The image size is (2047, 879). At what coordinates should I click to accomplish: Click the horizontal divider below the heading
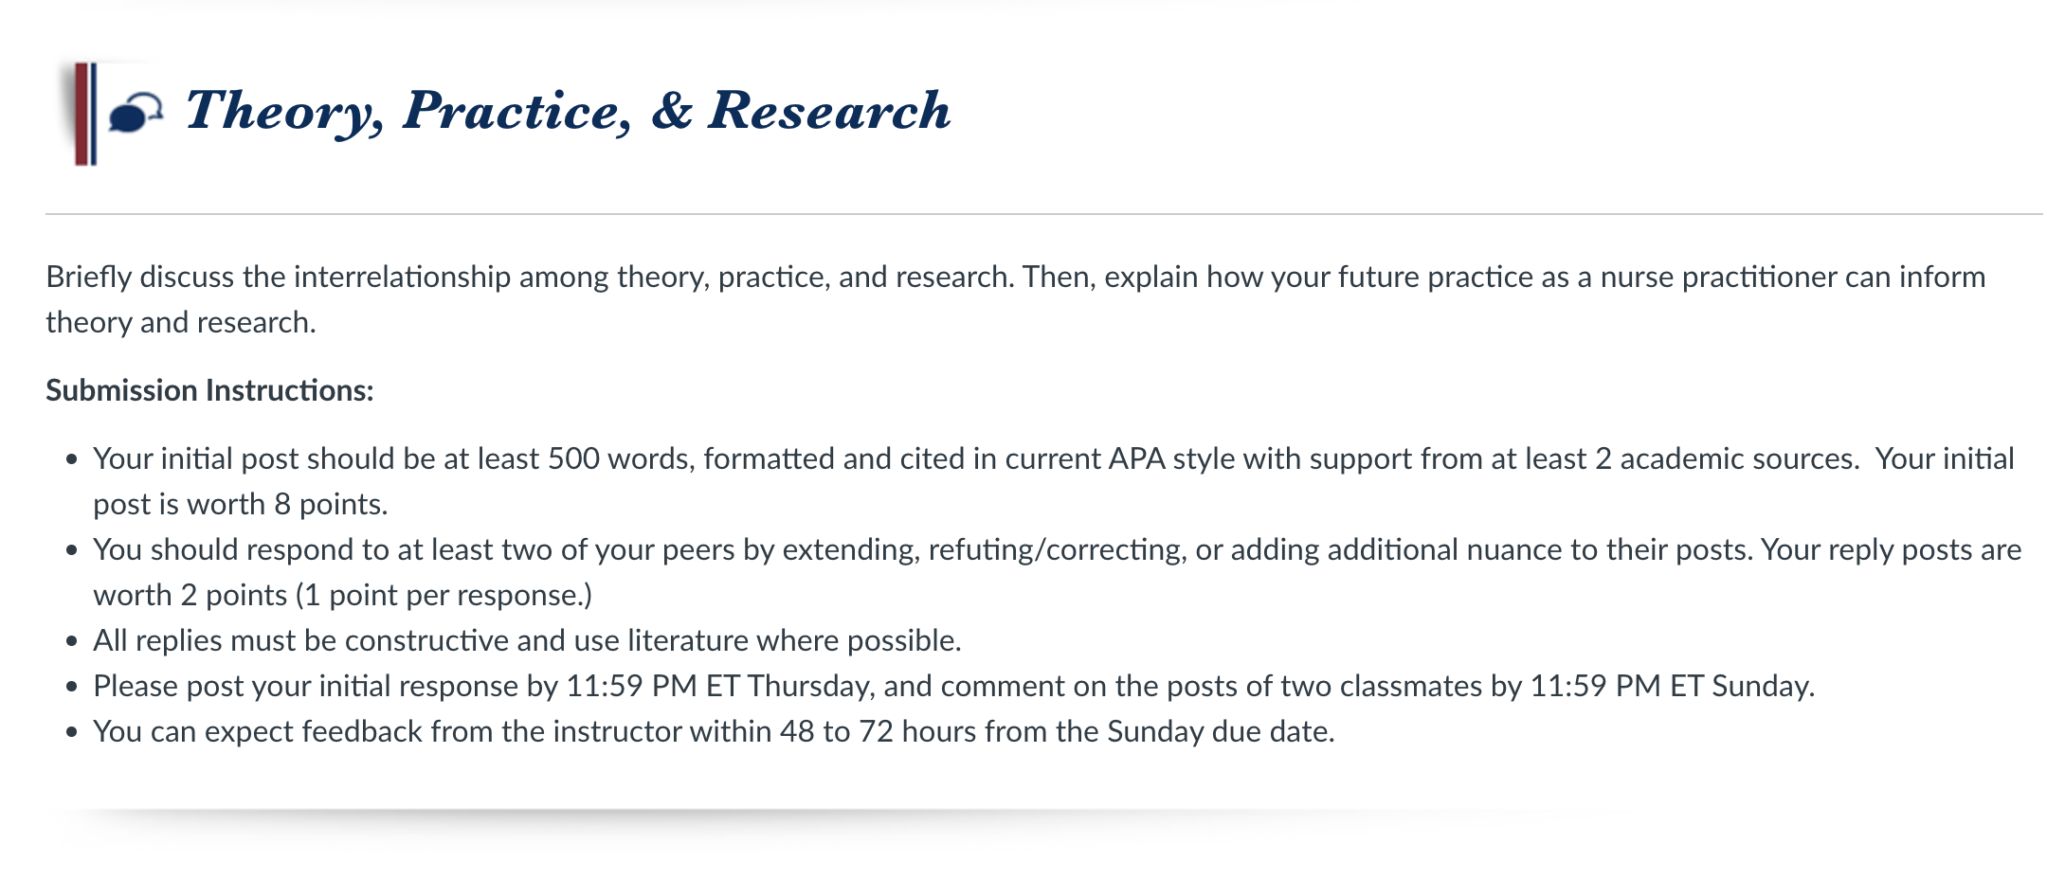1043,214
